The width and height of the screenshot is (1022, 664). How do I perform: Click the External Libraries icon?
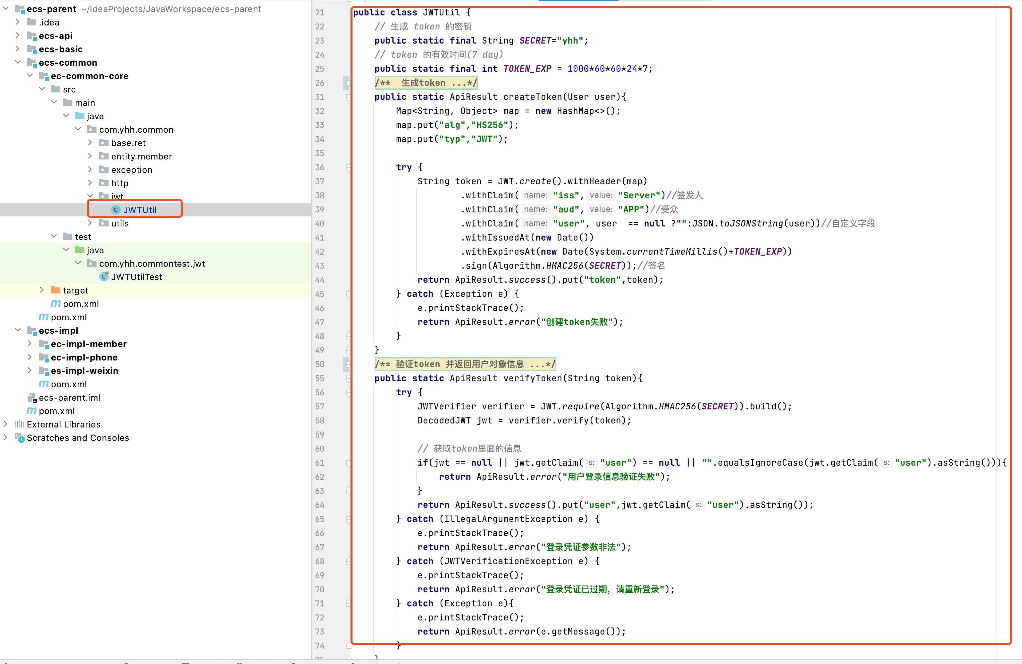pyautogui.click(x=19, y=424)
